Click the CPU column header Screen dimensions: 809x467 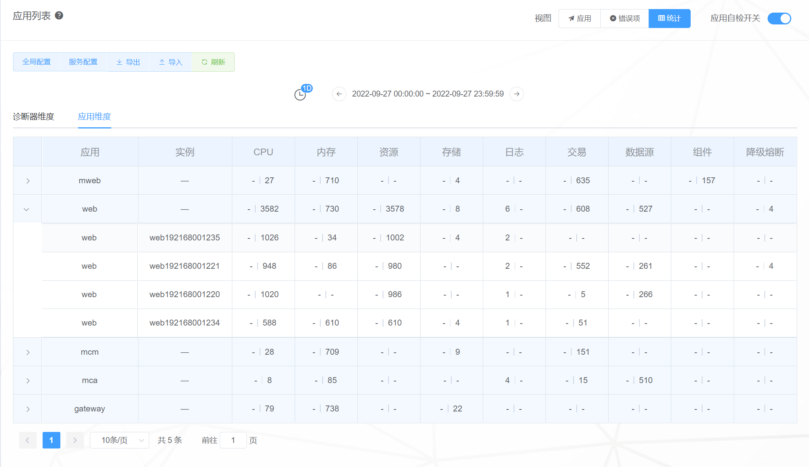(x=263, y=152)
